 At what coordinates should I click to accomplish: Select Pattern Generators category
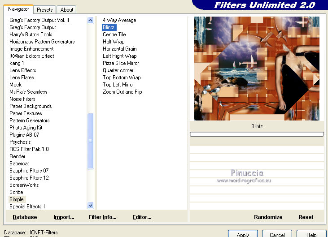30,121
